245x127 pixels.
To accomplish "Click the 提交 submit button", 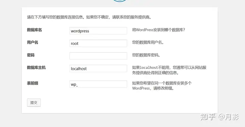I will coord(34,102).
